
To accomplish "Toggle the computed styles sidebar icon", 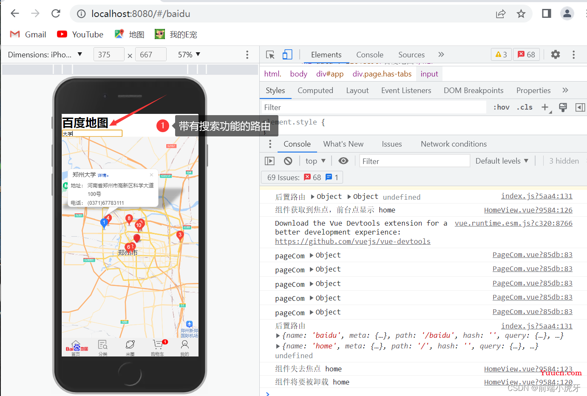I will tap(580, 107).
